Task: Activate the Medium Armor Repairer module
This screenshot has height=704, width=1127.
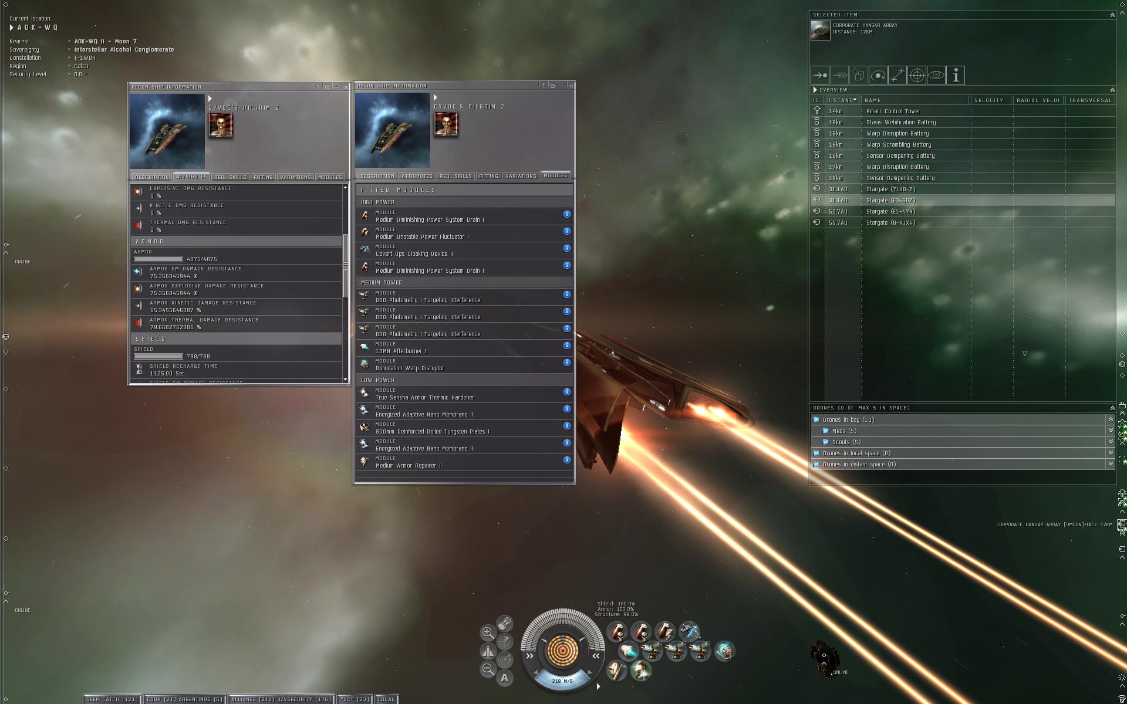Action: coord(616,670)
